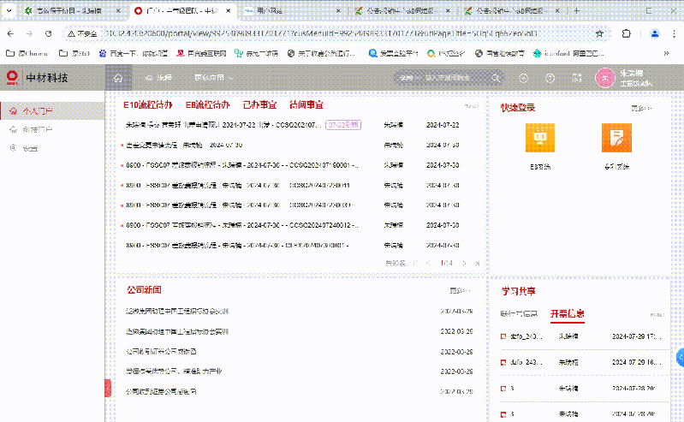Click file icon of first dafp_243 row
684x422 pixels.
[x=503, y=336]
